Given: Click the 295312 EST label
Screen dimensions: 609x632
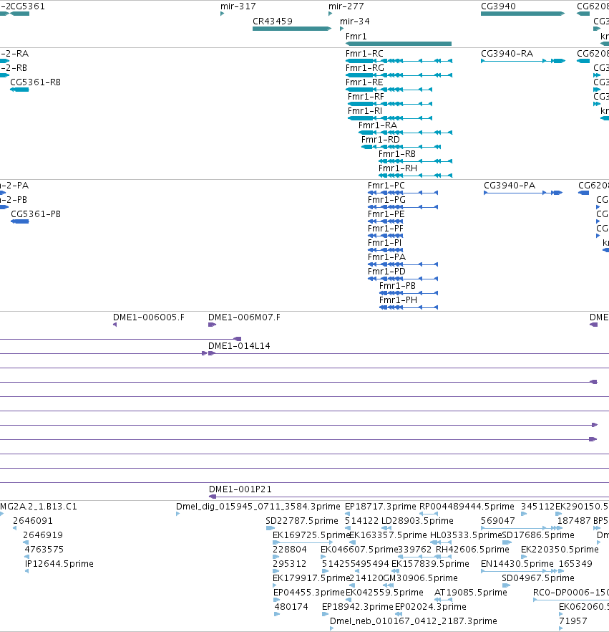Looking at the screenshot, I should click(289, 563).
